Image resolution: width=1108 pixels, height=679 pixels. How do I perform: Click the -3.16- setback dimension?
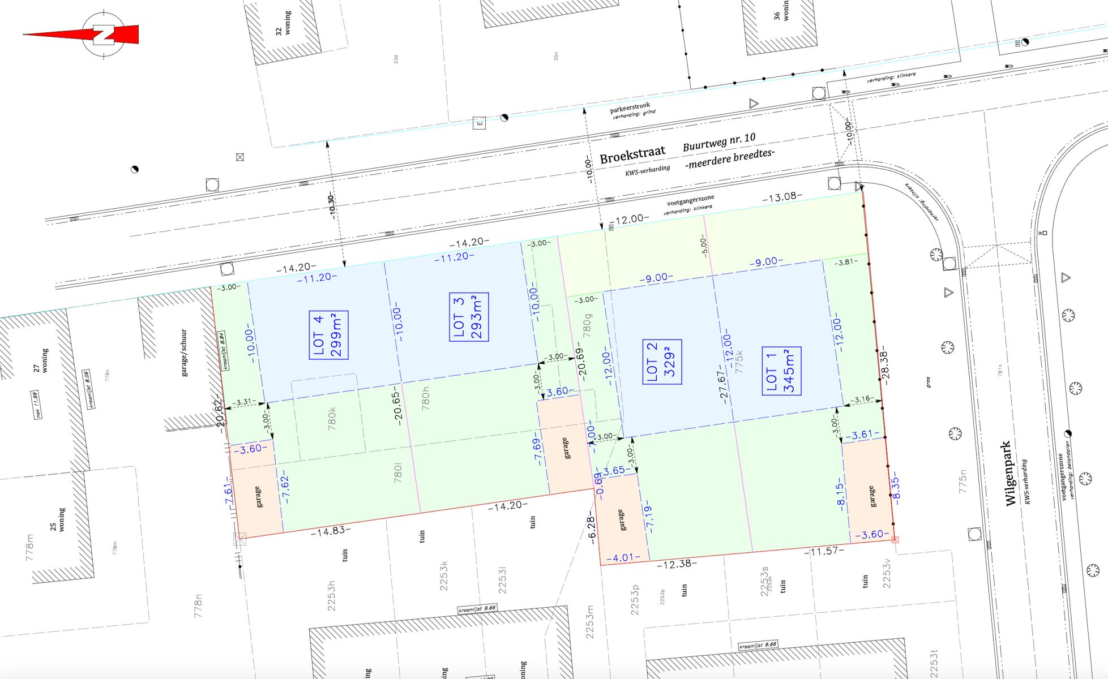[862, 399]
